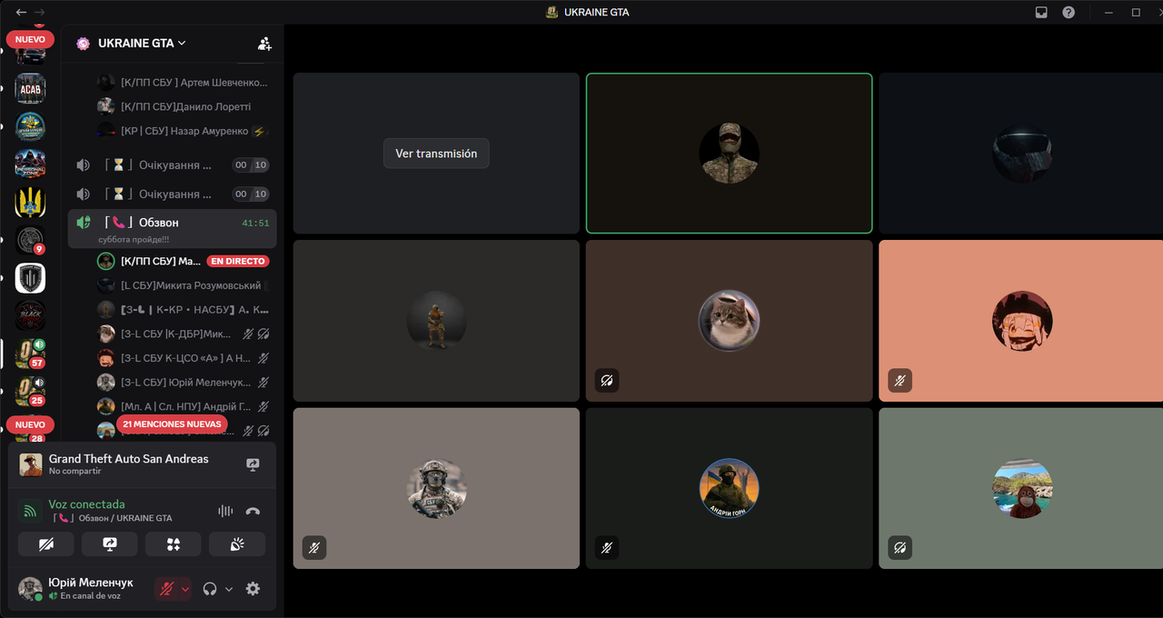Focus the standing soldier figure tile
This screenshot has height=618, width=1163.
coord(436,321)
